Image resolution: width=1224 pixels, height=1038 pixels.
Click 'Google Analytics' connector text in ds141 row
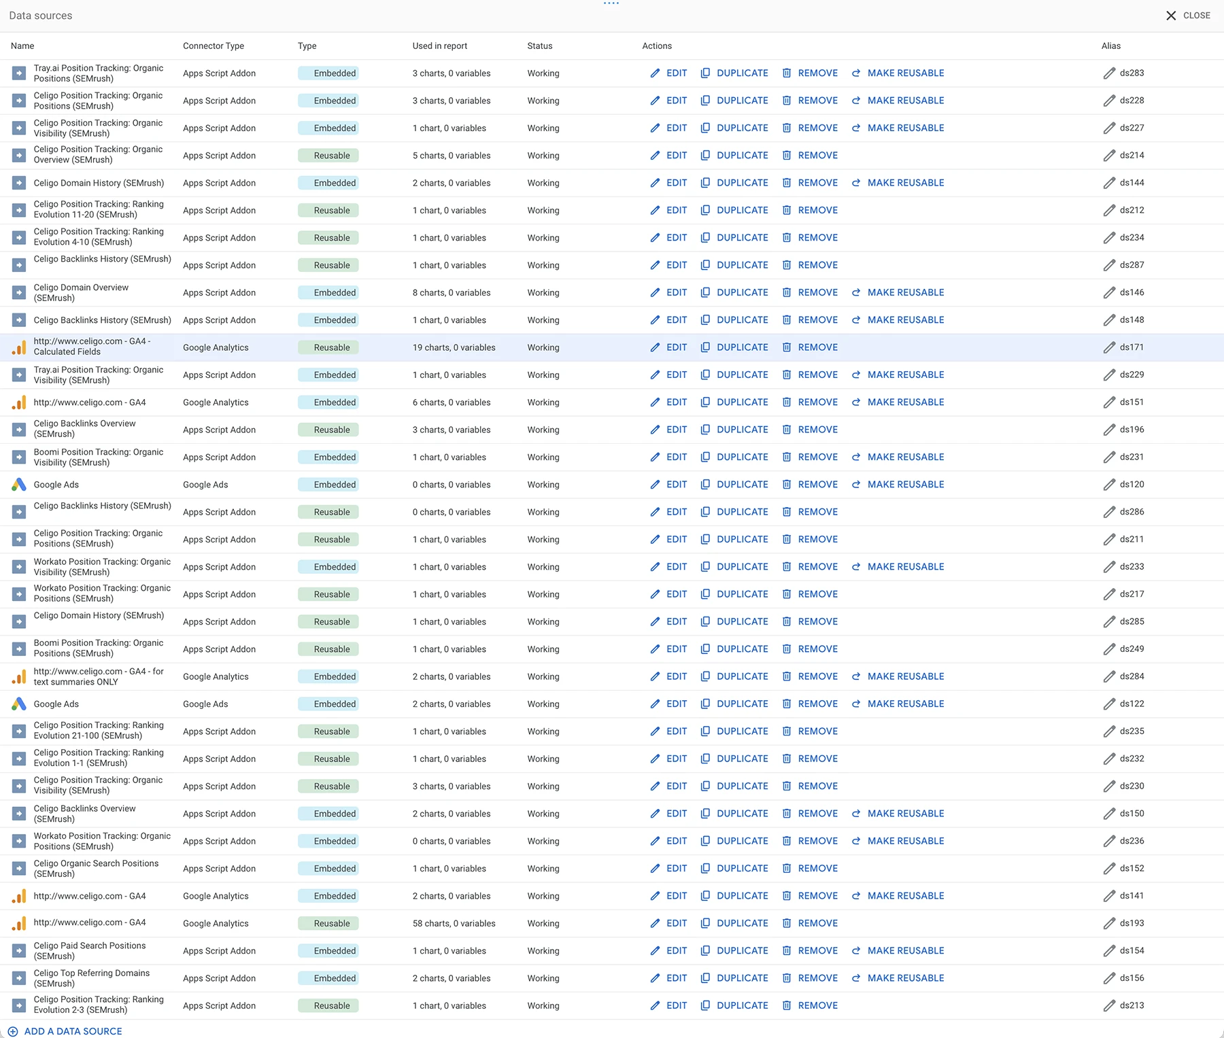(x=216, y=896)
